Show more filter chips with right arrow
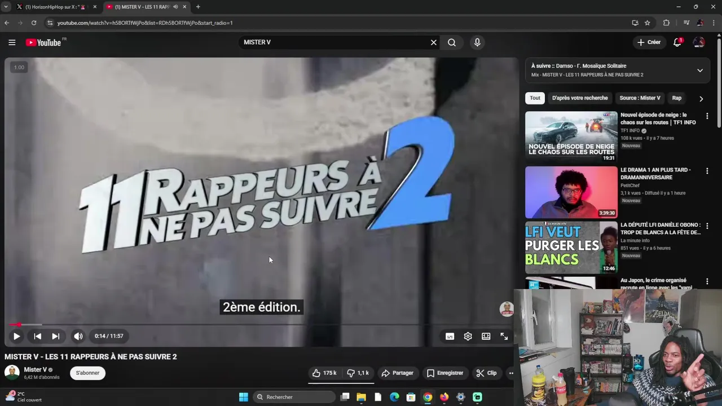The image size is (722, 406). [701, 99]
